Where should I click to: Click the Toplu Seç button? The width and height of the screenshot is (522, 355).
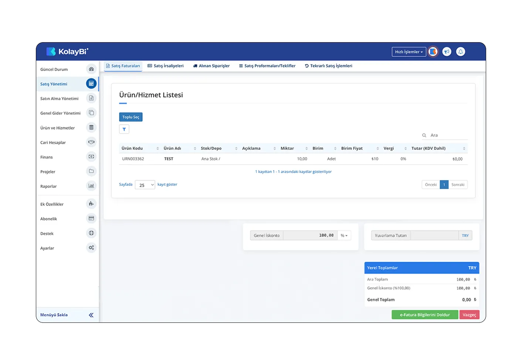[x=131, y=117]
